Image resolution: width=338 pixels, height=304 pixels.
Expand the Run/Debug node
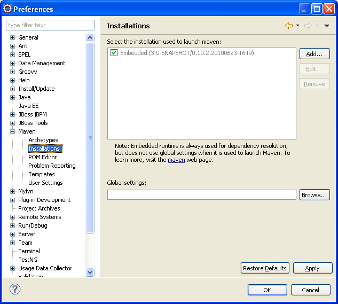pos(12,225)
